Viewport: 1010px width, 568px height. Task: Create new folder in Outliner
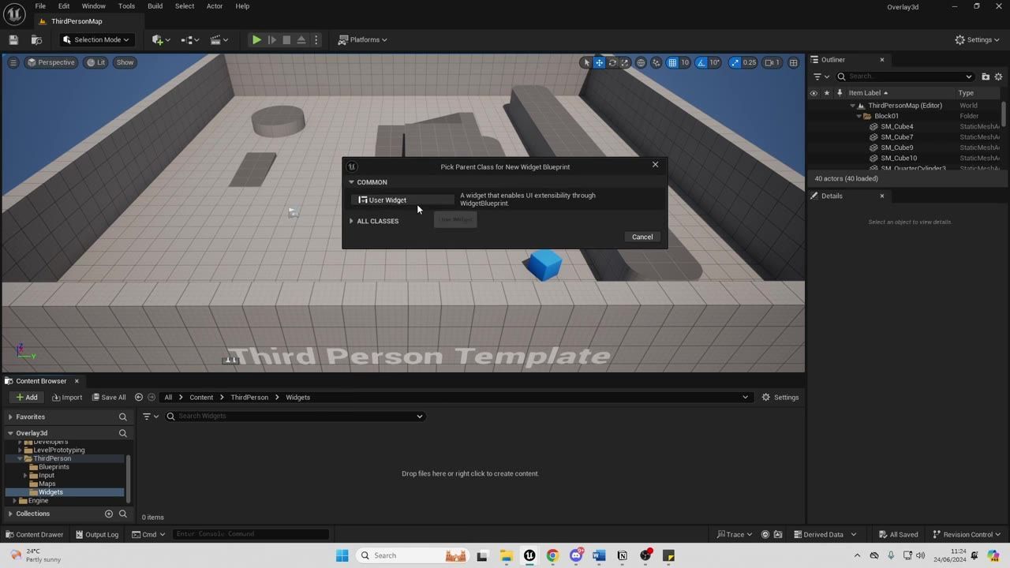click(x=986, y=77)
